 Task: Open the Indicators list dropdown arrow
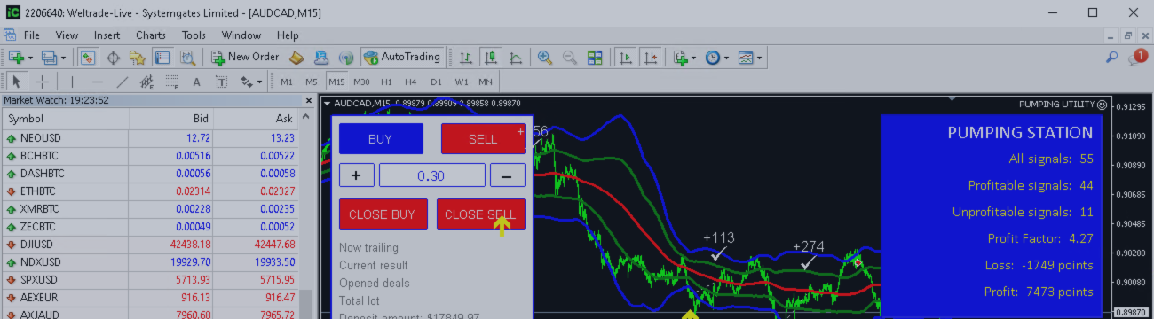694,58
